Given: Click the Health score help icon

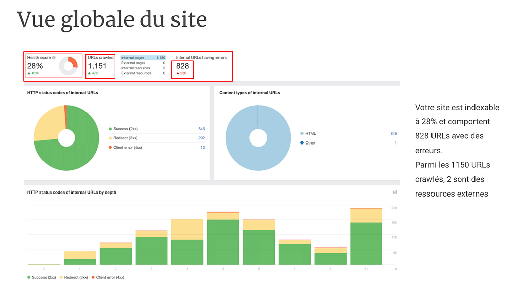Looking at the screenshot, I should [x=54, y=58].
